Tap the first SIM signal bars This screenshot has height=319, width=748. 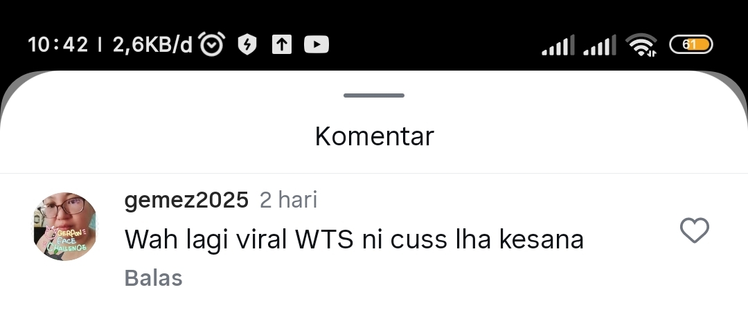pos(558,45)
